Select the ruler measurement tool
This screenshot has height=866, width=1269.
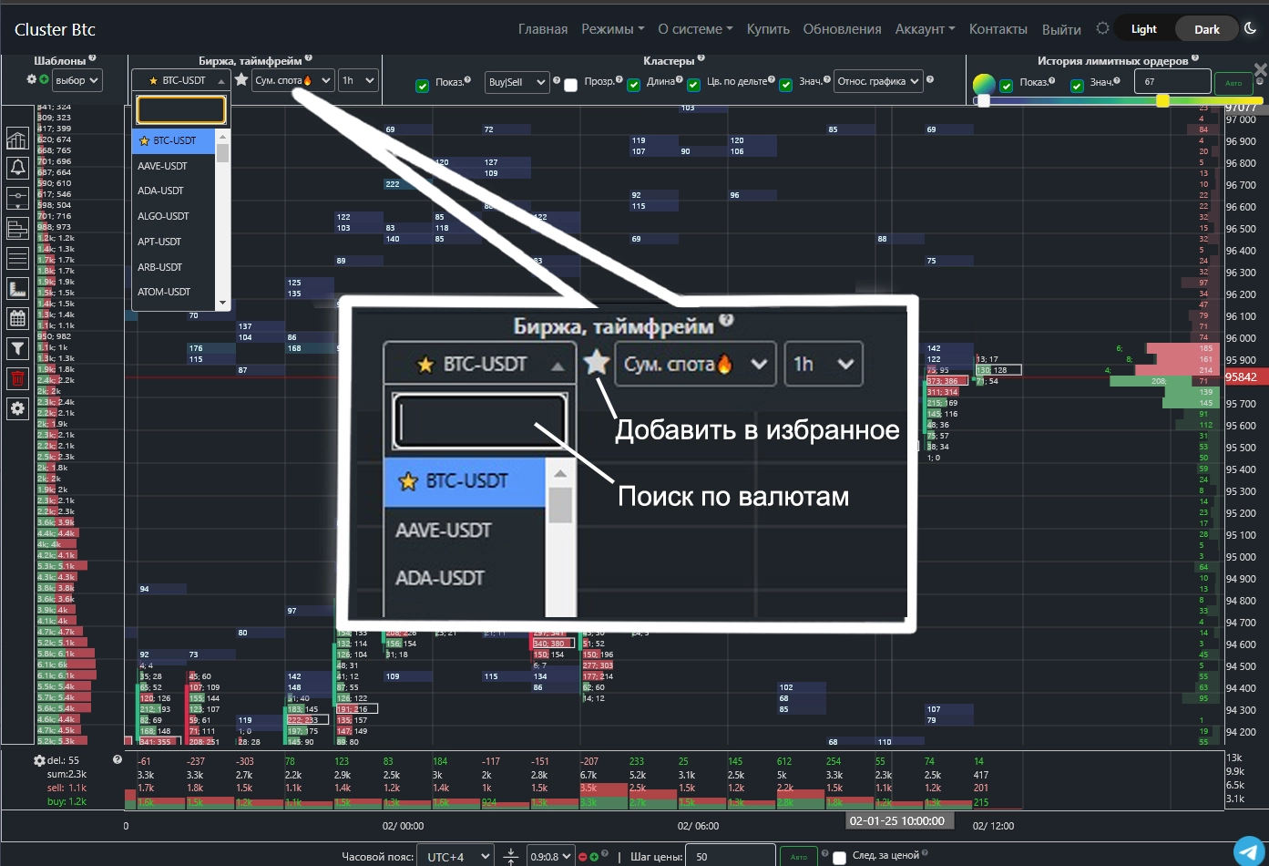pyautogui.click(x=17, y=289)
